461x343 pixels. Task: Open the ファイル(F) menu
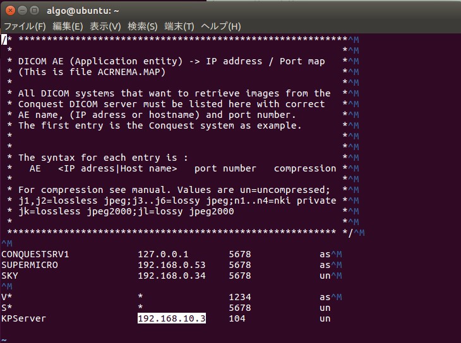pyautogui.click(x=25, y=26)
